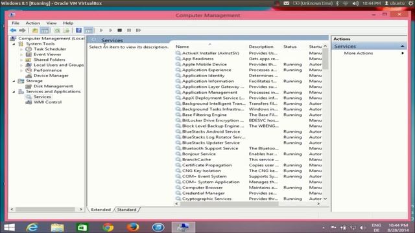Collapse Services and Applications node
This screenshot has width=415, height=233.
[x=14, y=92]
